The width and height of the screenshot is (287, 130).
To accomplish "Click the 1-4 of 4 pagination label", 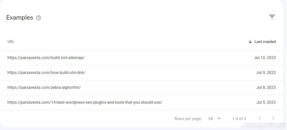I will [239, 119].
